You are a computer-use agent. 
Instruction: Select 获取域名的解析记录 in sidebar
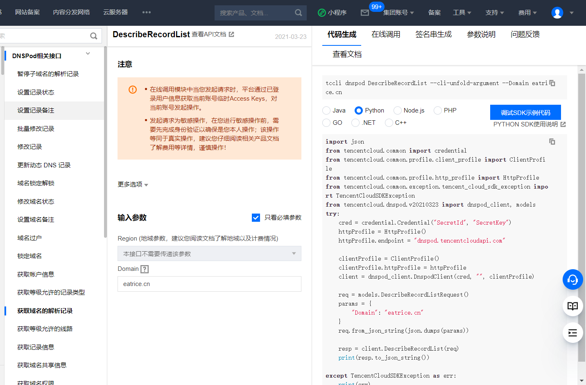(x=45, y=311)
